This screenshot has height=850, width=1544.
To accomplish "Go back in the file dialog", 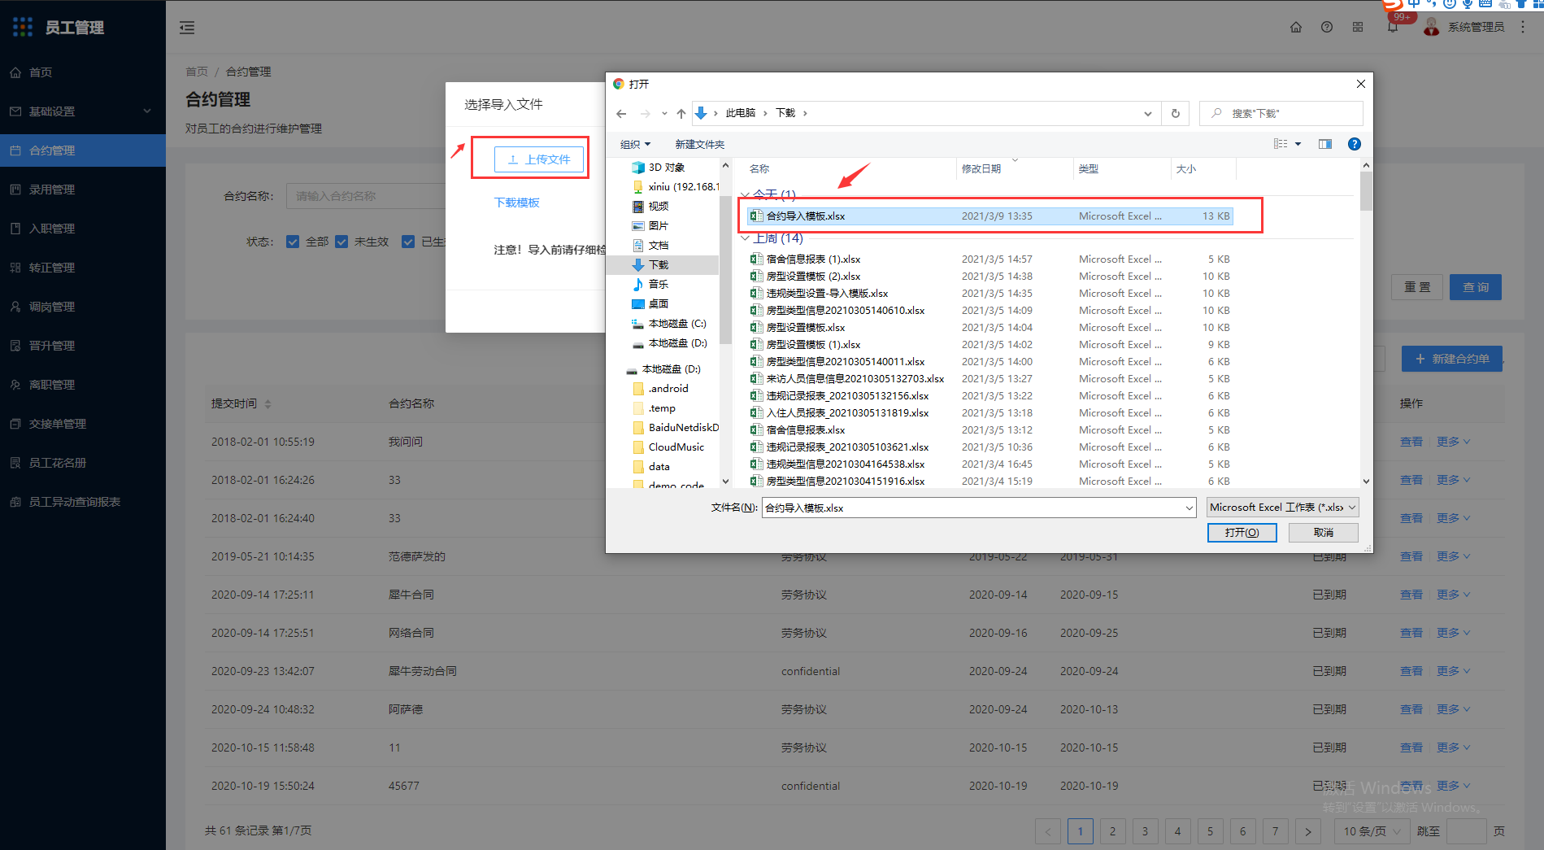I will point(621,113).
